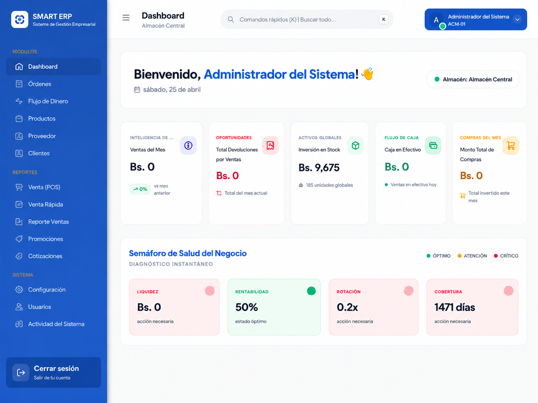Click the Proveedor sidebar icon
Viewport: 538px width, 403px height.
19,136
